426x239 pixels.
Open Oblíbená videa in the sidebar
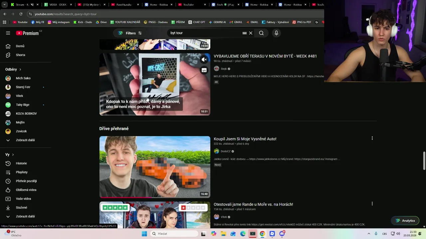[26, 190]
